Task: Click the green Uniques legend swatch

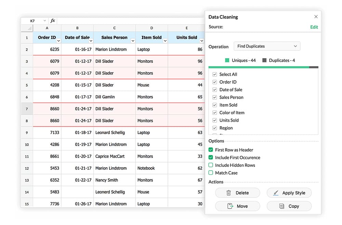Action: (x=227, y=61)
